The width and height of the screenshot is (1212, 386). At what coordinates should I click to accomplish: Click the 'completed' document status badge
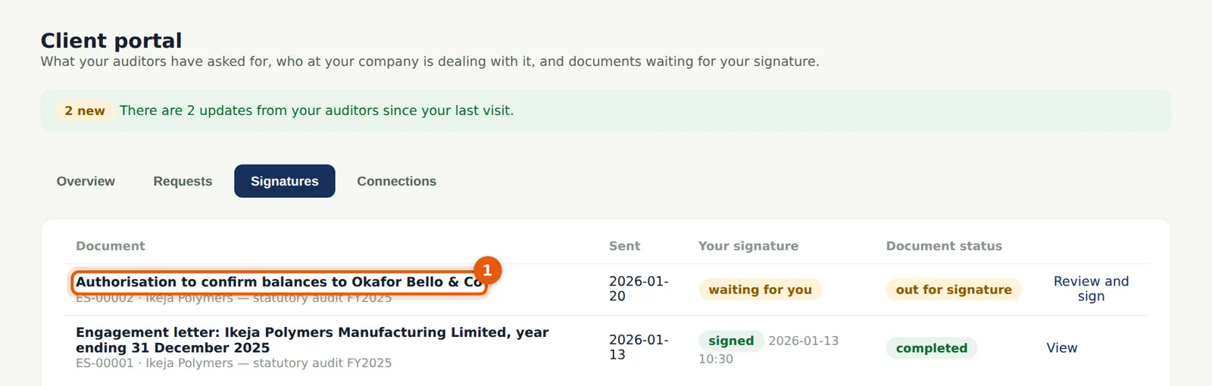pyautogui.click(x=932, y=348)
